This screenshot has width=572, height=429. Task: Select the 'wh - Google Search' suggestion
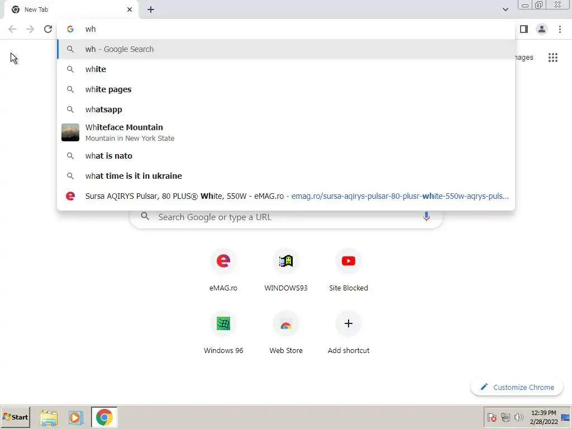(x=286, y=49)
